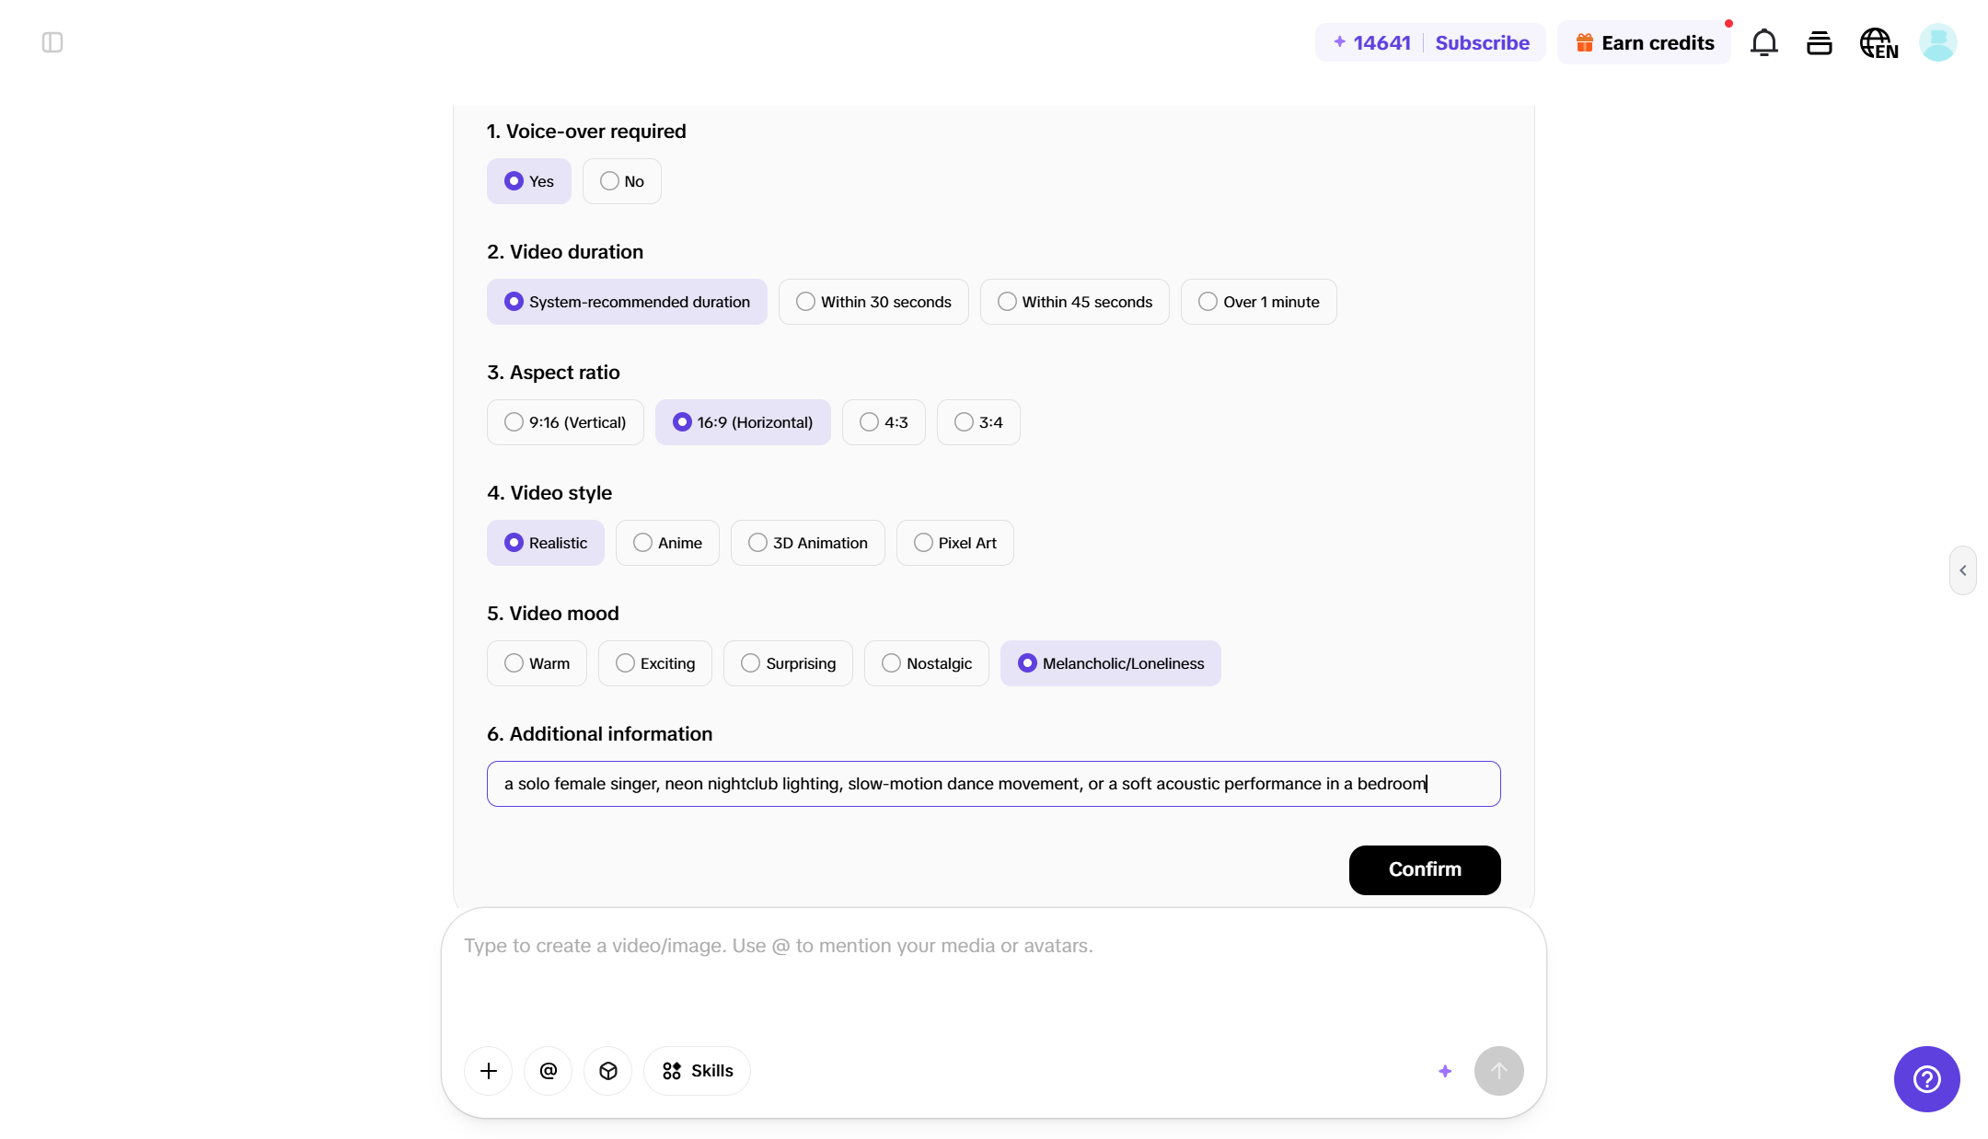This screenshot has width=1988, height=1139.
Task: Expand the right side panel chevron
Action: tap(1963, 570)
